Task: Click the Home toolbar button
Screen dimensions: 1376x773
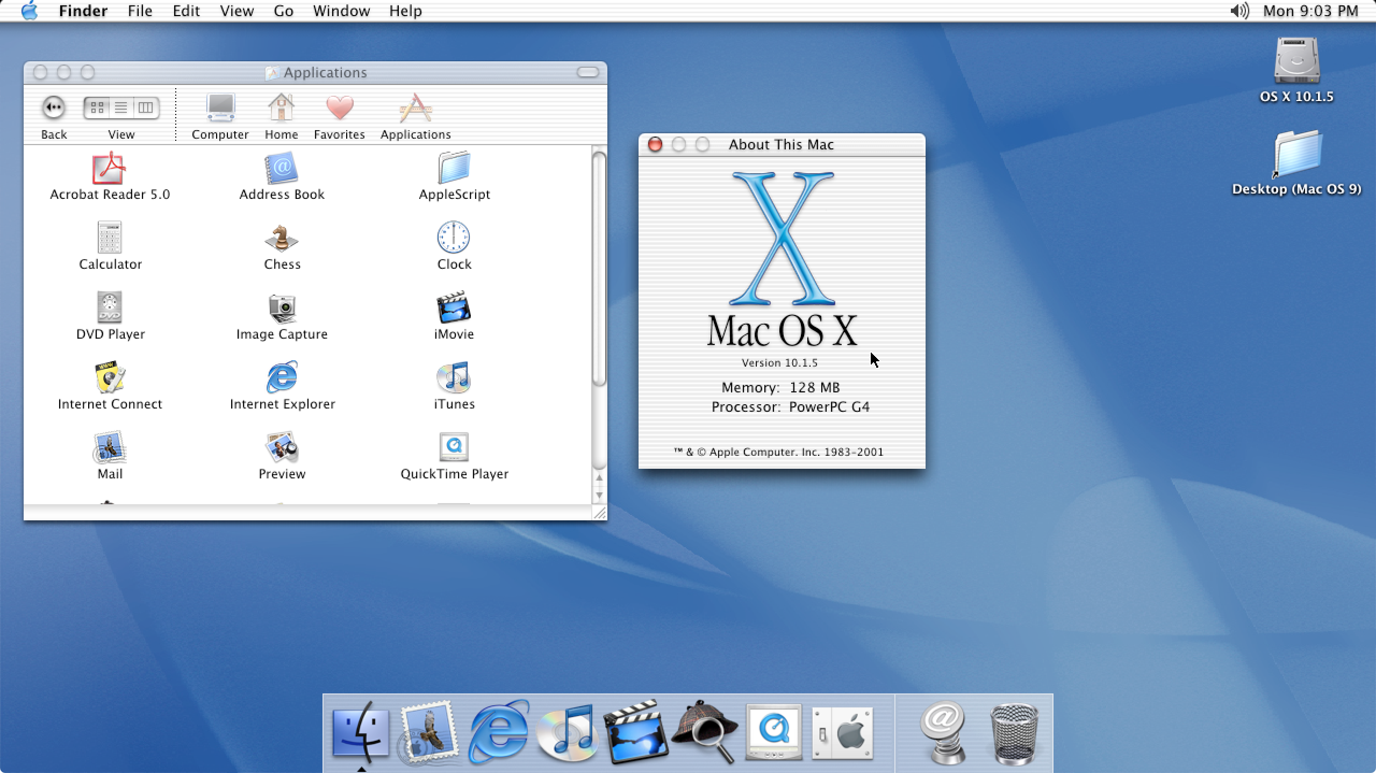Action: point(281,112)
